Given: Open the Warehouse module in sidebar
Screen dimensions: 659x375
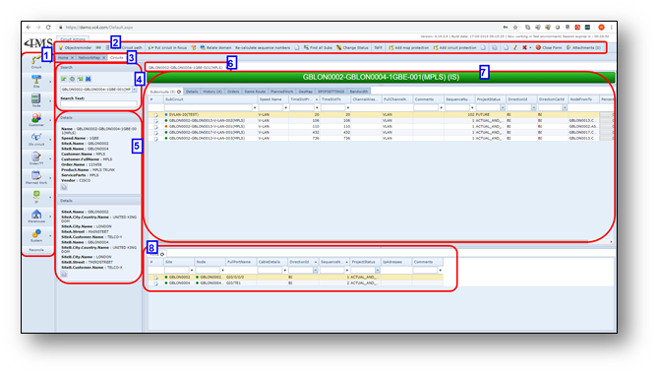Looking at the screenshot, I should [x=36, y=217].
